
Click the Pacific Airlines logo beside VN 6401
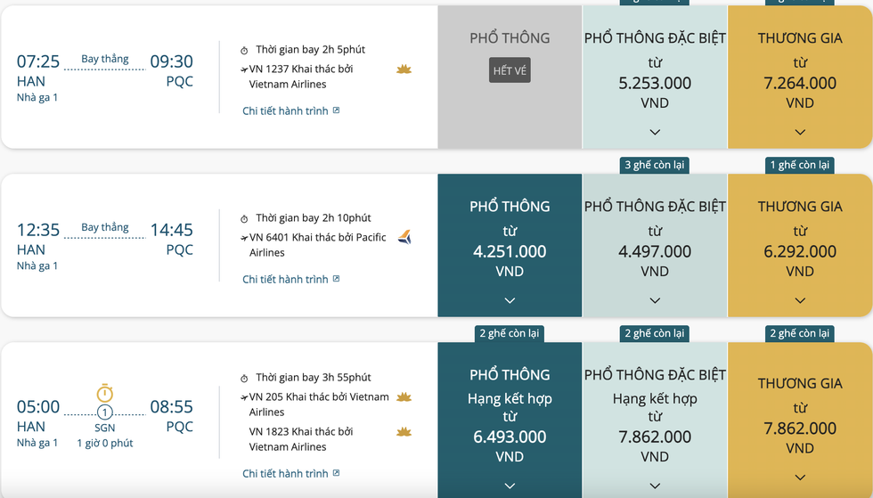point(404,237)
